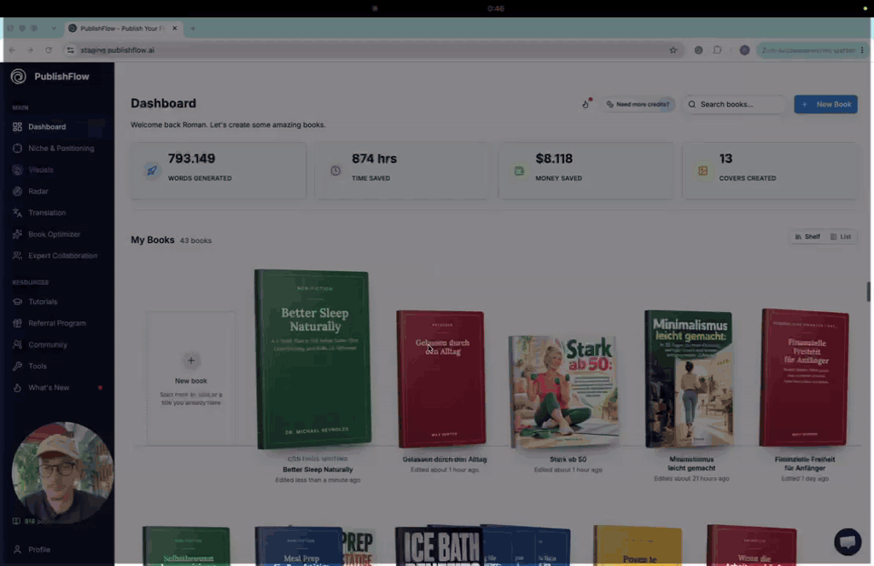Click the clock Time Saved icon
Image resolution: width=874 pixels, height=566 pixels.
coord(335,170)
